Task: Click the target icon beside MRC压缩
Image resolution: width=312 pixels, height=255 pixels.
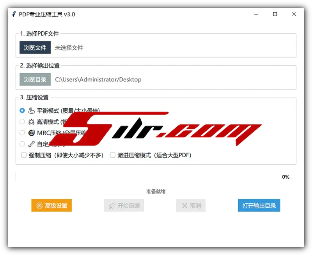Action: click(32, 133)
